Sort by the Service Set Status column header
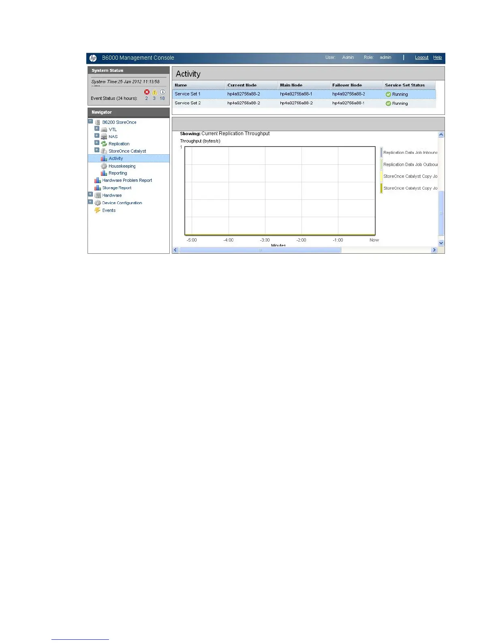 coord(409,85)
